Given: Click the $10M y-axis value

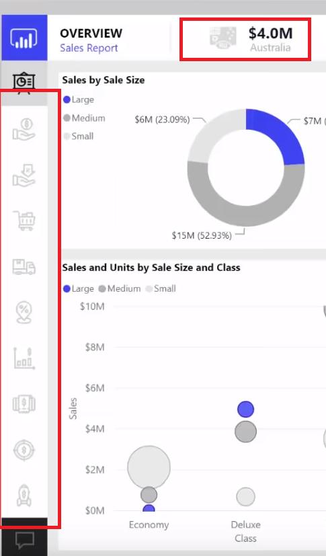Looking at the screenshot, I should click(x=92, y=307).
